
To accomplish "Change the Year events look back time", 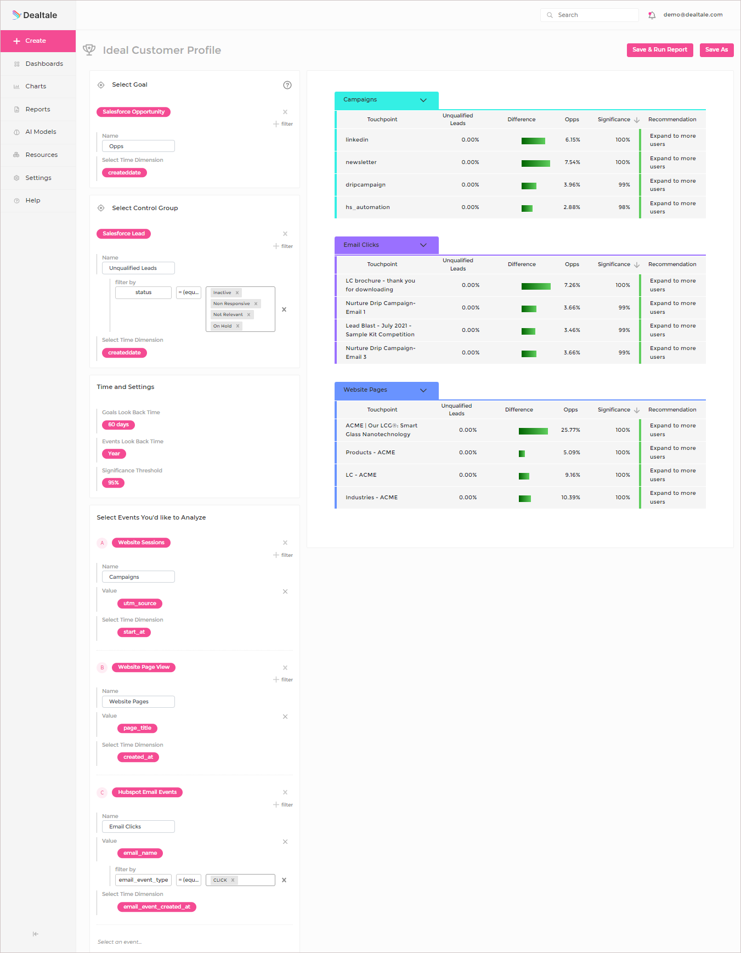I will pos(114,454).
